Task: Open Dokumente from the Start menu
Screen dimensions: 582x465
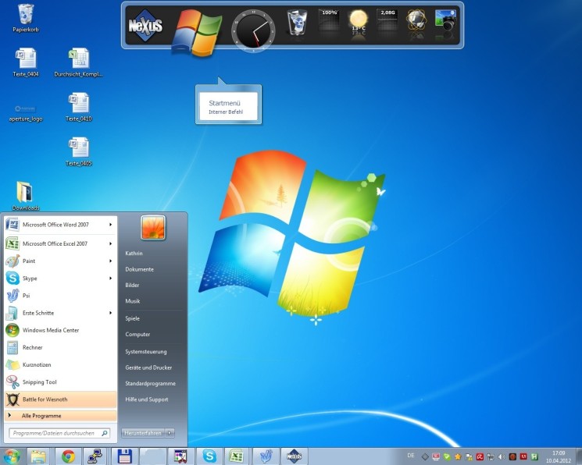Action: click(139, 269)
